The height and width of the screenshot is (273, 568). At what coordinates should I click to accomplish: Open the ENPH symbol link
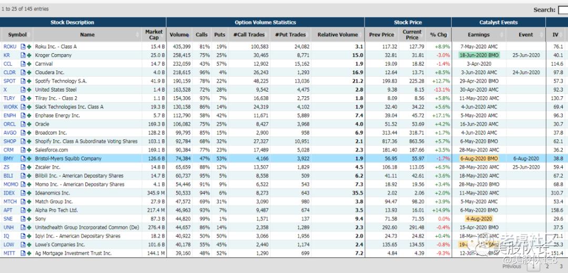click(10, 116)
